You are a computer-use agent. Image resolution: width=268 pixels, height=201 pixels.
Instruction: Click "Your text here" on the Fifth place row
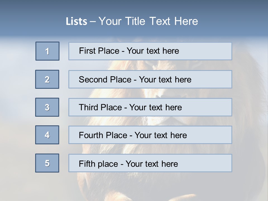click(x=152, y=164)
